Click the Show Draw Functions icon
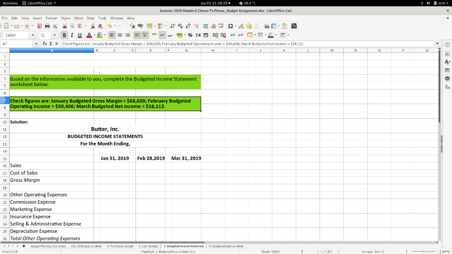 [294, 26]
